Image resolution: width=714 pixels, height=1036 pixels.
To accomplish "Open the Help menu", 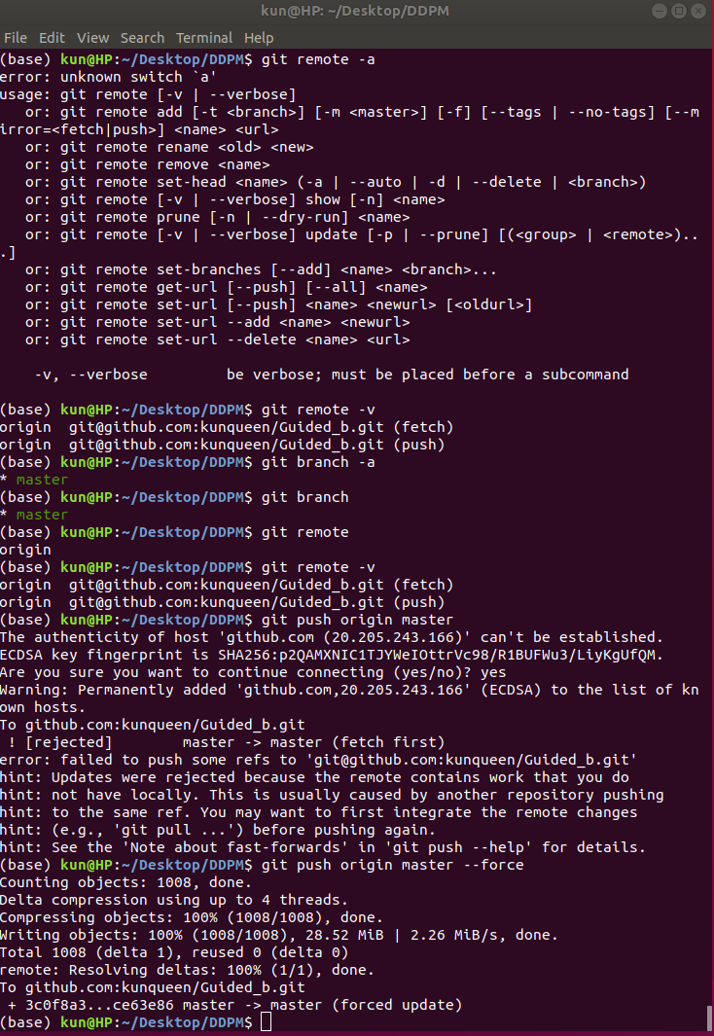I will coord(259,37).
